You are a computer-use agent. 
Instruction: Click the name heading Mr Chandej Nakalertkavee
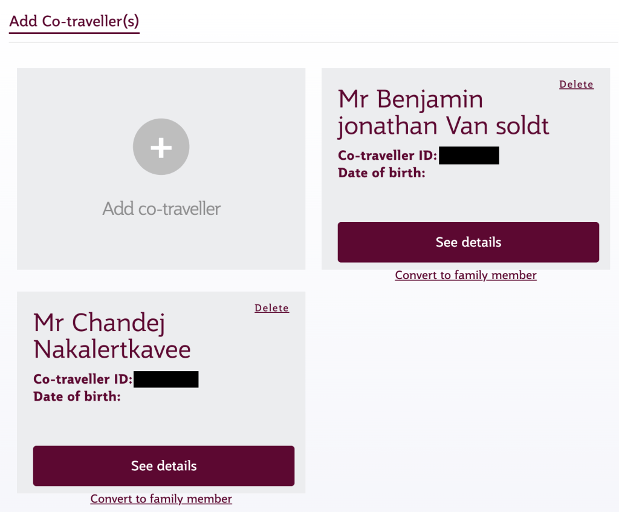tap(112, 336)
